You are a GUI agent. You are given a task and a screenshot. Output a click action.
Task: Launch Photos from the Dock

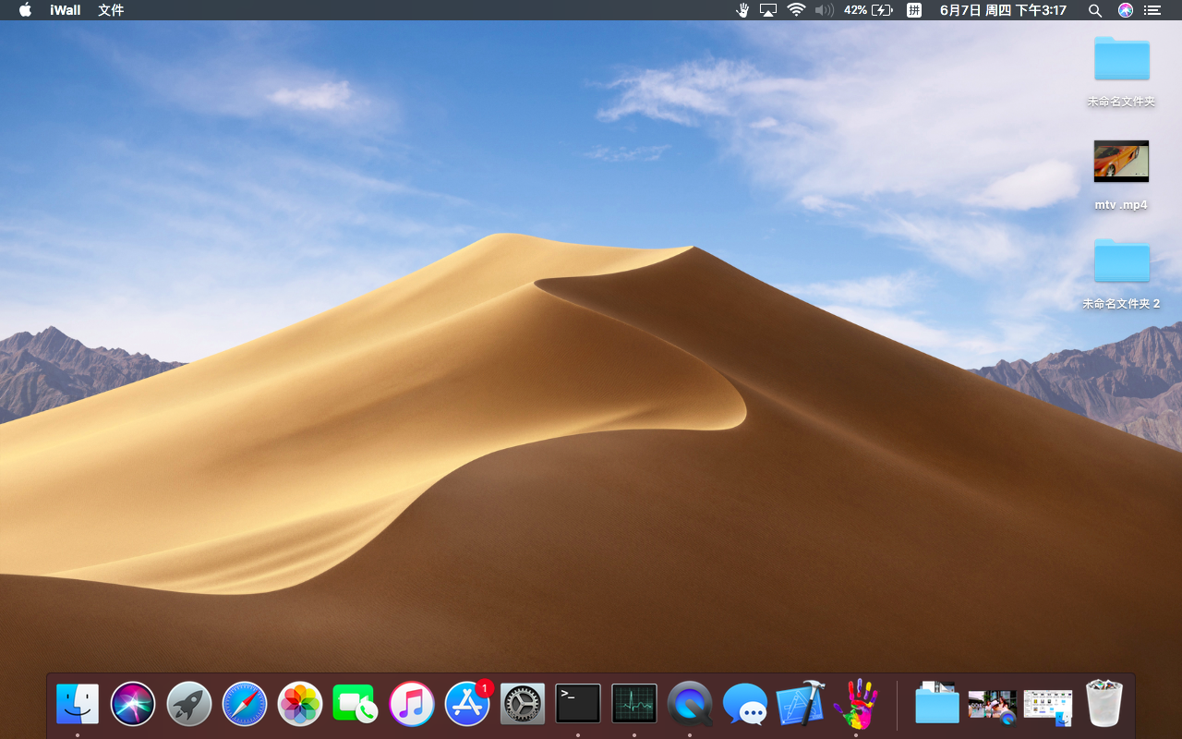tap(299, 704)
